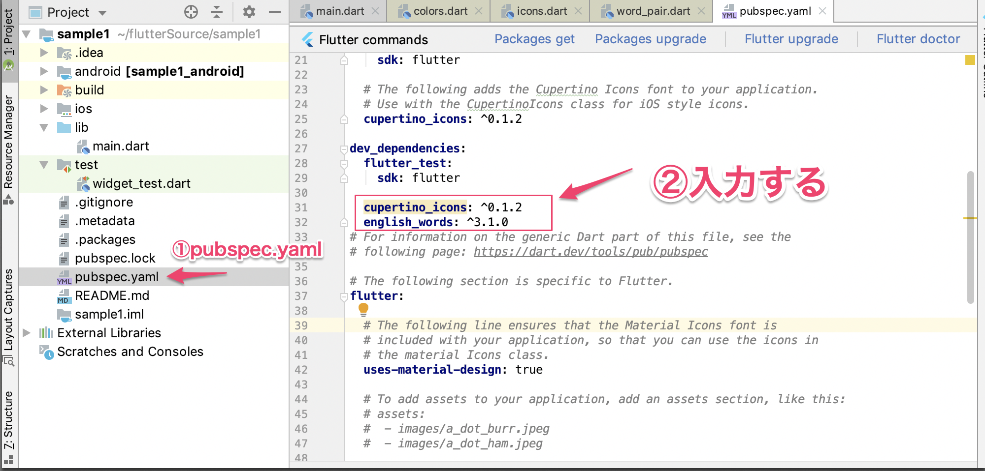Image resolution: width=985 pixels, height=471 pixels.
Task: Select sample1.iml in the project tree
Action: [x=109, y=315]
